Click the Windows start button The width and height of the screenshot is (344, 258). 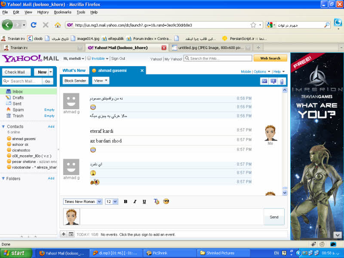[16, 253]
